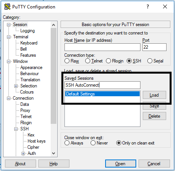175x171 pixels.
Task: Click the Help button
Action: pos(54,164)
